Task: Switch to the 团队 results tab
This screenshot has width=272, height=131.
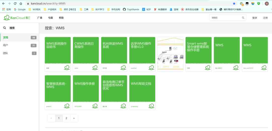Action: pyautogui.click(x=19, y=53)
